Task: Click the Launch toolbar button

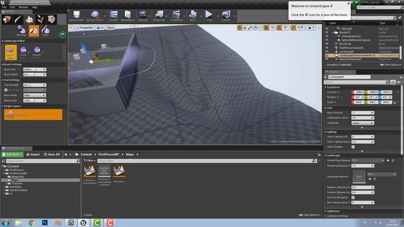Action: click(x=226, y=16)
